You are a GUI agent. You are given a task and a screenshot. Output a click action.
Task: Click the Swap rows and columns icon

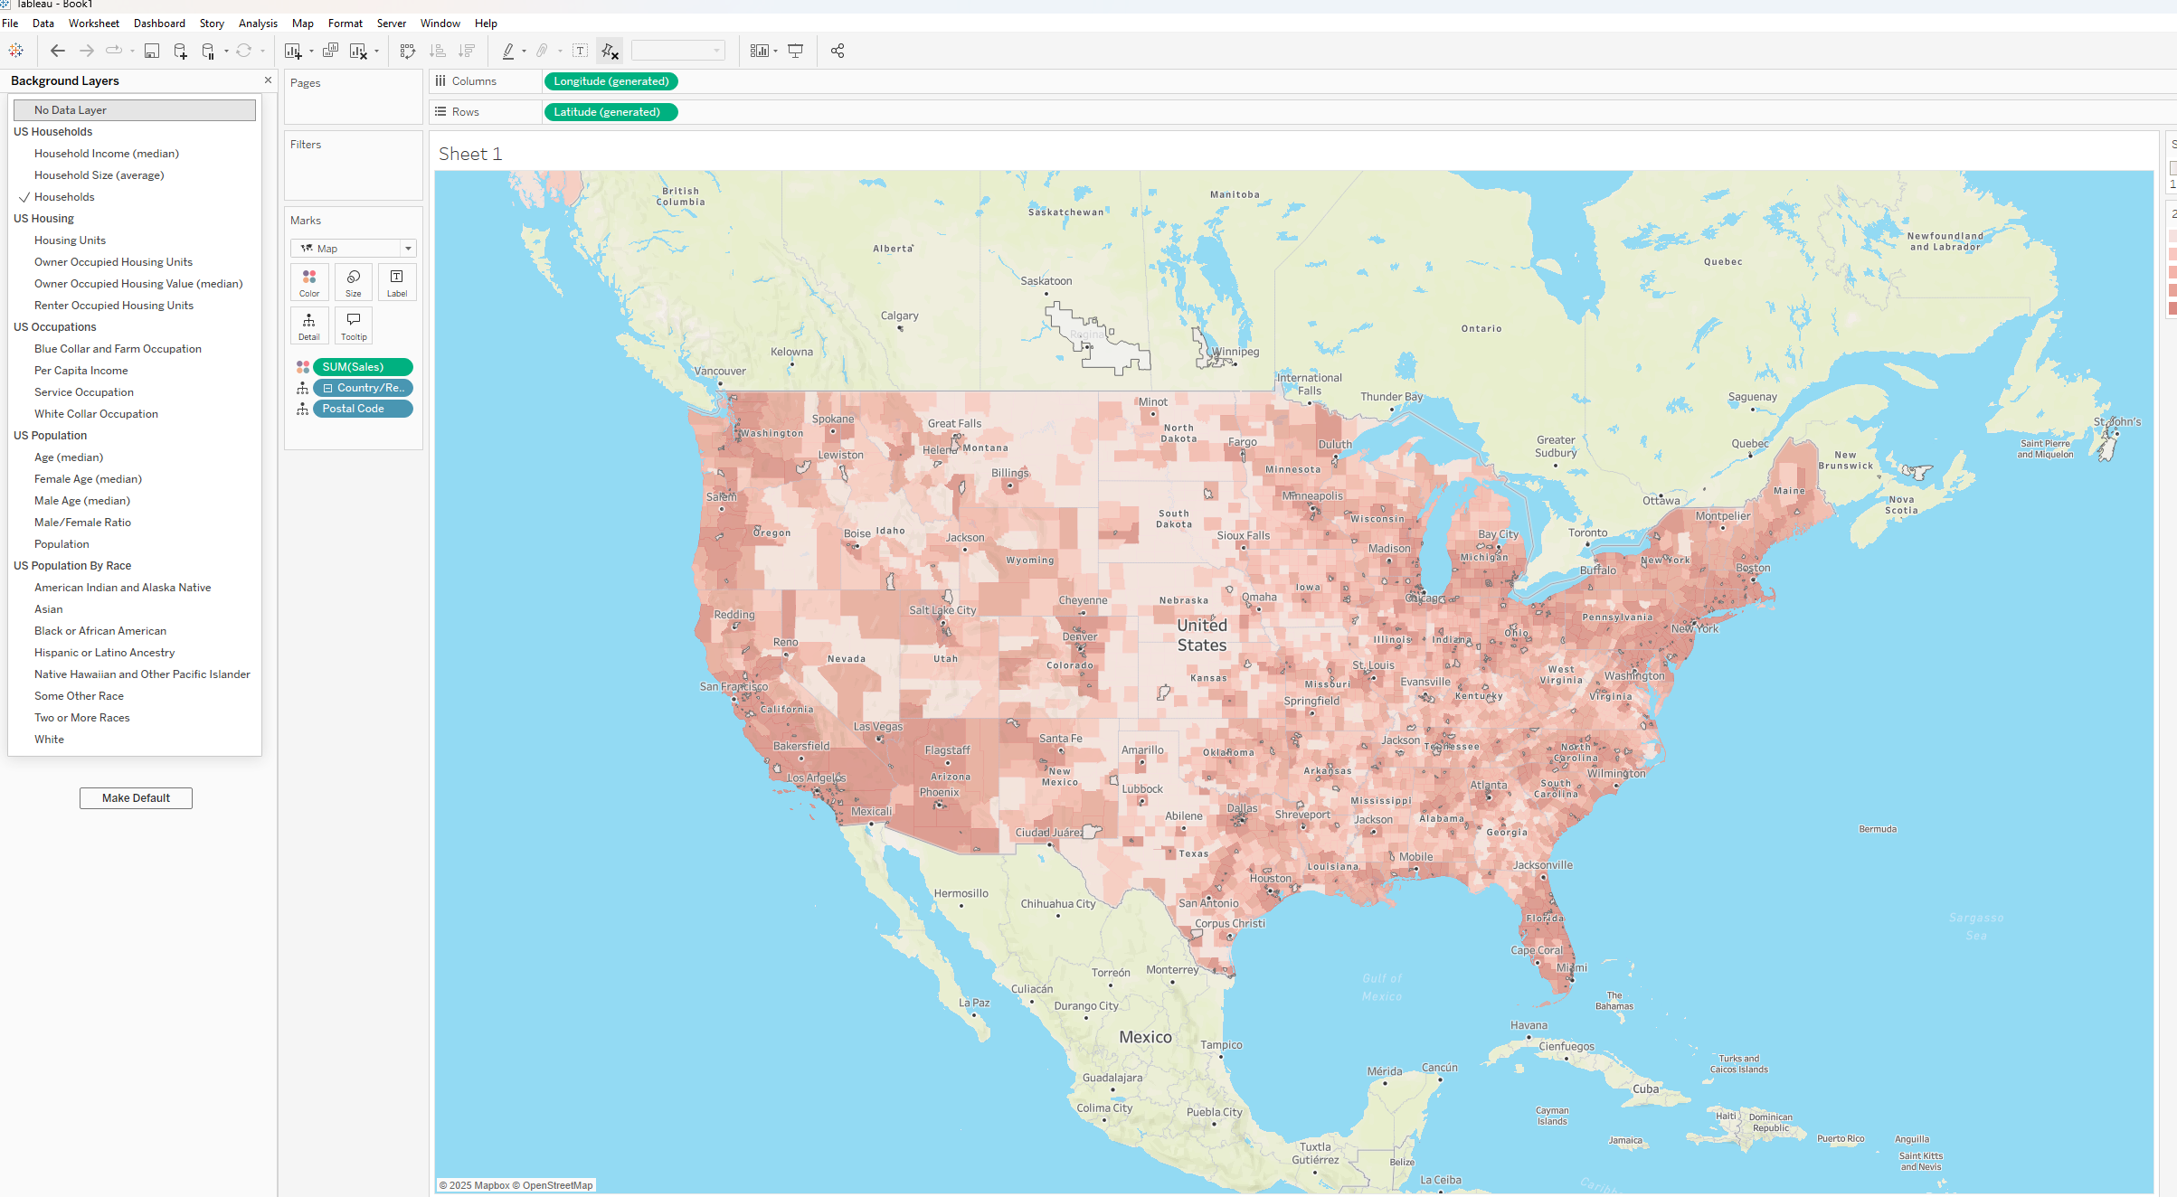coord(408,52)
